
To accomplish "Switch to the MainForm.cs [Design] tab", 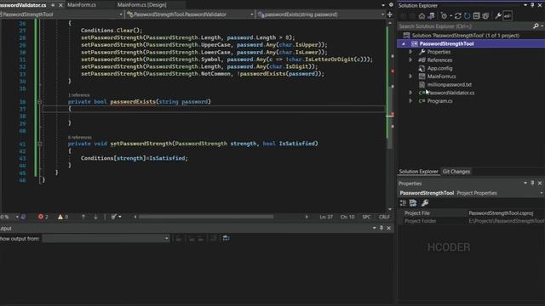I will pyautogui.click(x=142, y=5).
